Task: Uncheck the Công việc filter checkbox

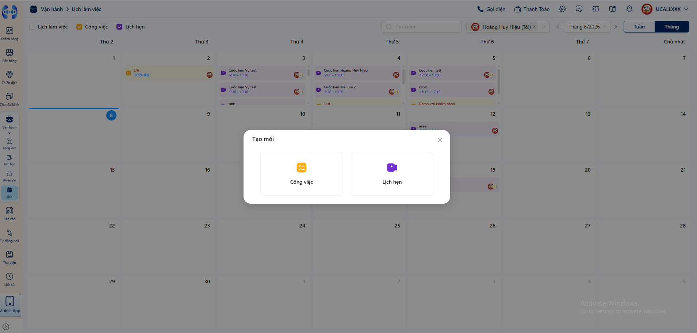Action: click(79, 27)
